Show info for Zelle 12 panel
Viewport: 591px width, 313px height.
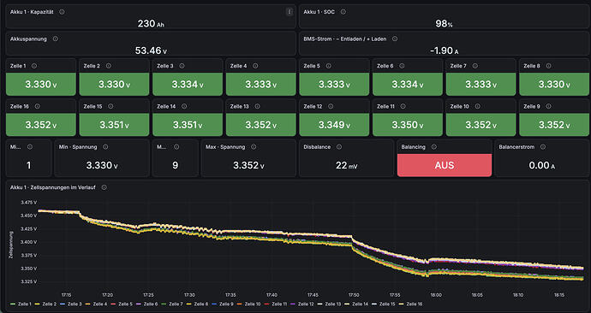(x=331, y=106)
